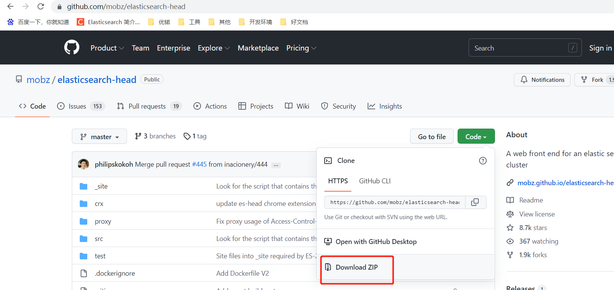Open the master branch dropdown
614x290 pixels.
[99, 137]
